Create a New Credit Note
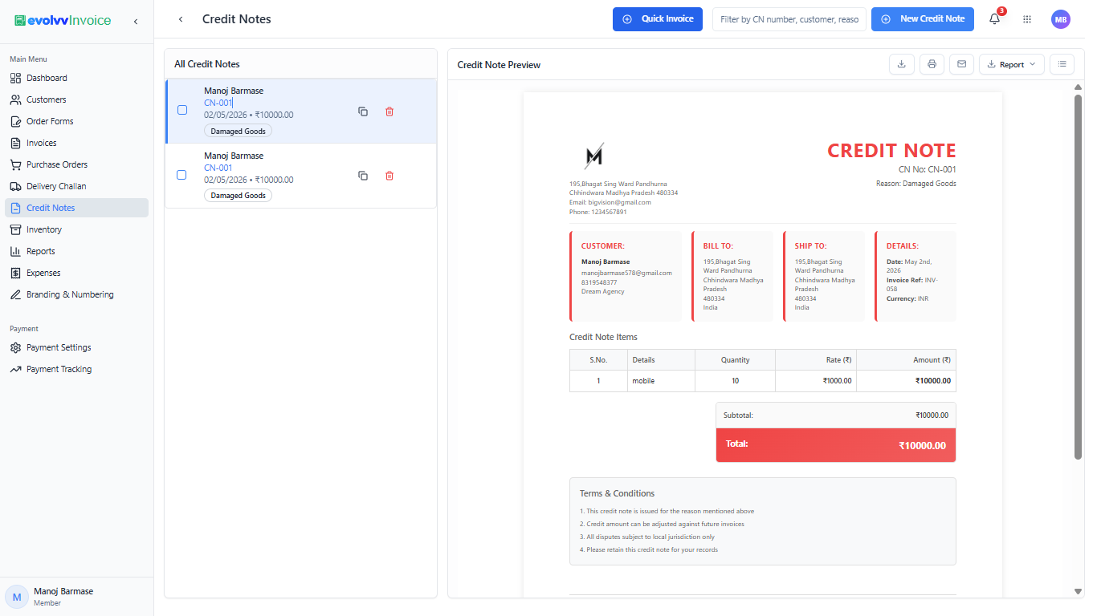The image size is (1097, 616). point(923,19)
